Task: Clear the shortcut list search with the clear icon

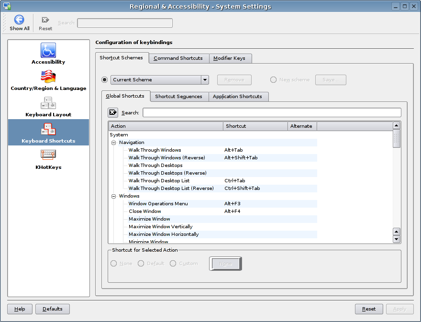Action: click(113, 112)
